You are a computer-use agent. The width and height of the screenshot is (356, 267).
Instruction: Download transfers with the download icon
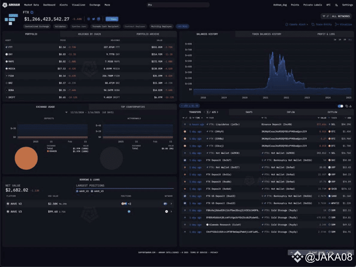point(350,106)
